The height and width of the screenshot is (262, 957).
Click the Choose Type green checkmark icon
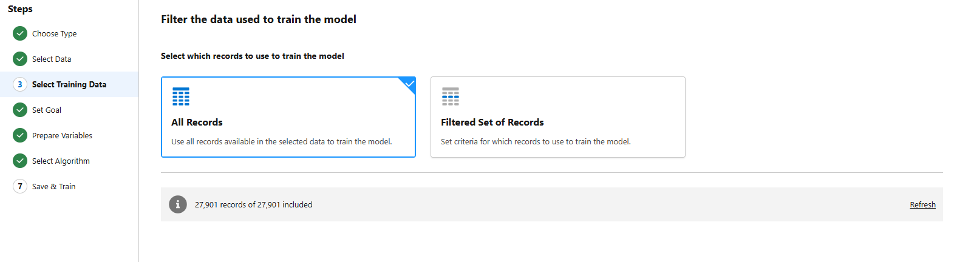20,33
